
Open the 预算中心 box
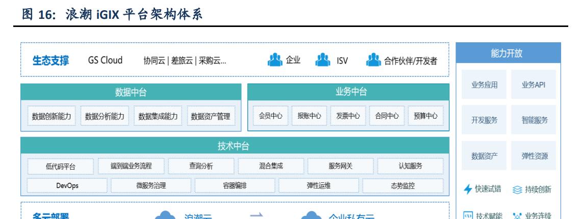[x=426, y=116]
